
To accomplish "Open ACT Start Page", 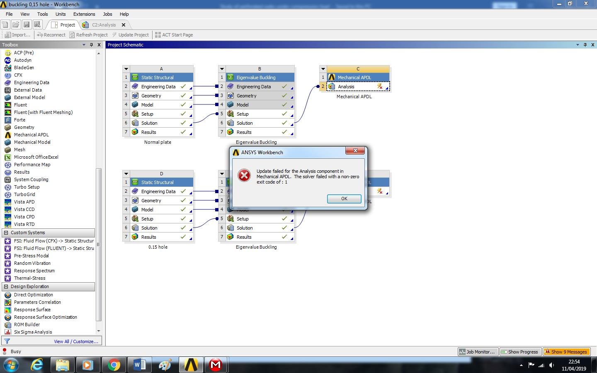I will (x=174, y=35).
